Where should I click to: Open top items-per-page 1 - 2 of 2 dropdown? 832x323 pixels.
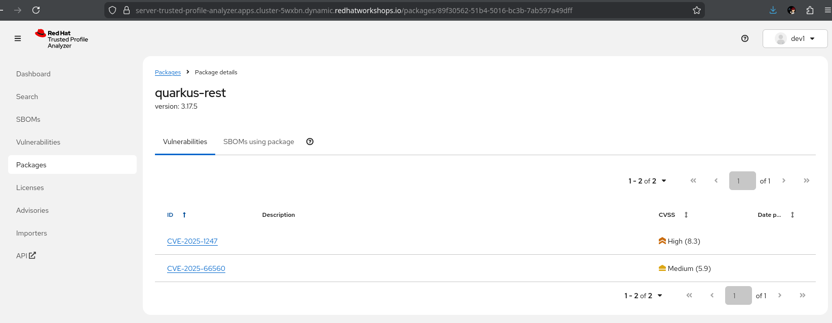647,181
